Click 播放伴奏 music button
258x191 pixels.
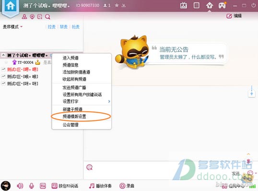tap(100, 186)
